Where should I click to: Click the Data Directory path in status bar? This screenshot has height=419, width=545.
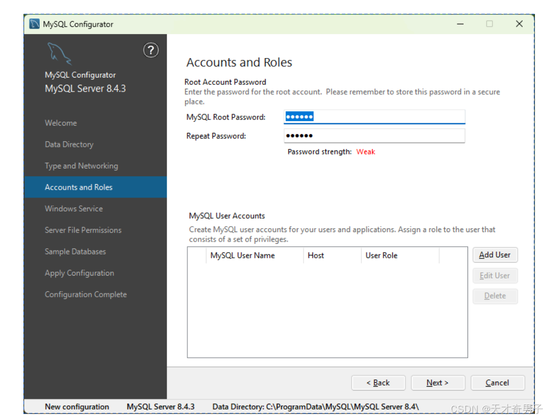[x=316, y=407]
